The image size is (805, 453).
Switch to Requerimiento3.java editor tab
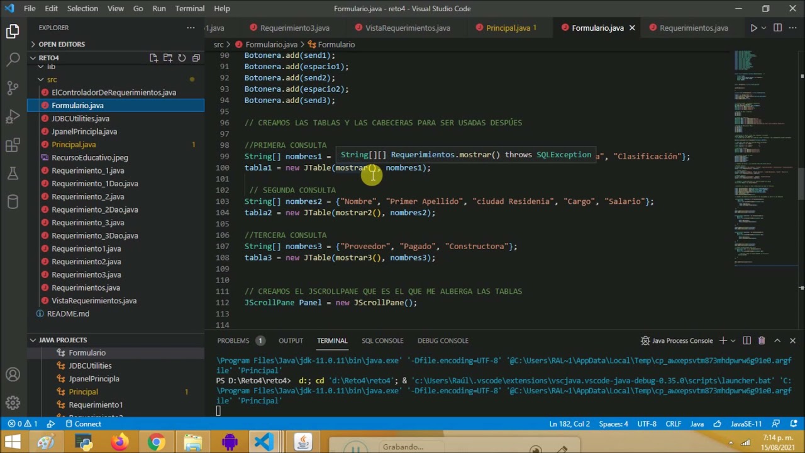(295, 28)
